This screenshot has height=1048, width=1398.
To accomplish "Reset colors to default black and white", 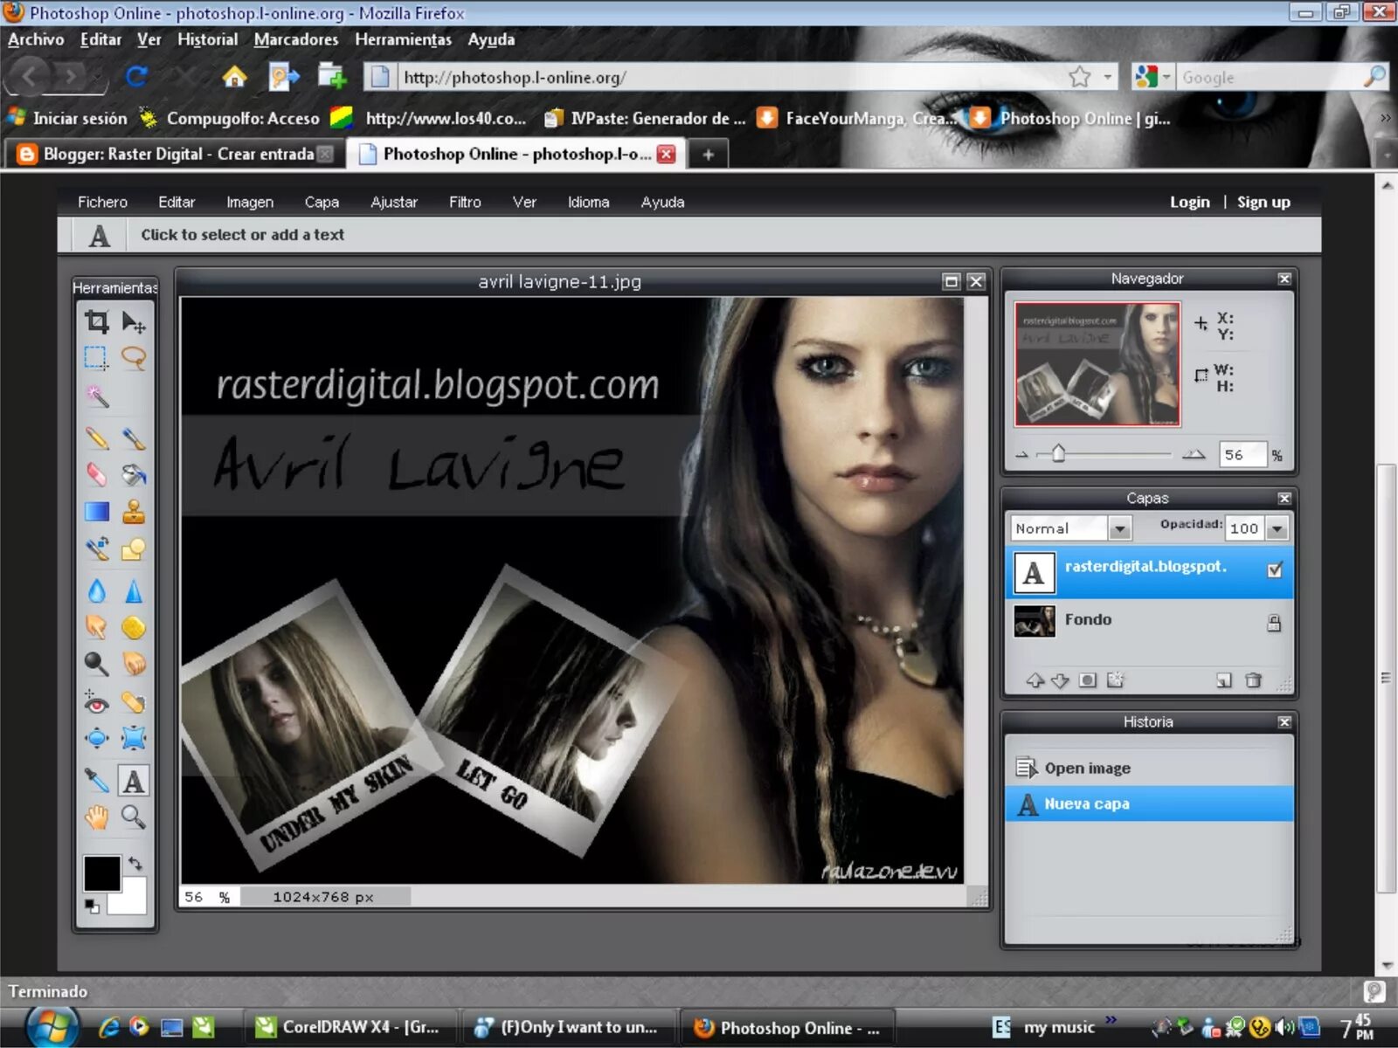I will click(x=92, y=907).
